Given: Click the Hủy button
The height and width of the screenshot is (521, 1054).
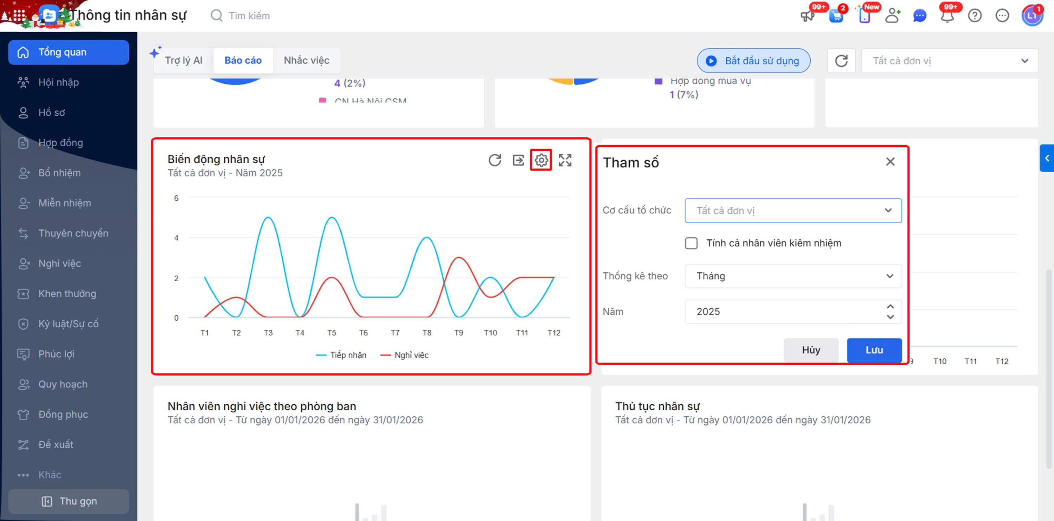Looking at the screenshot, I should coord(811,350).
